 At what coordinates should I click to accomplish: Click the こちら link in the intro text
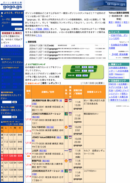(39, 35)
